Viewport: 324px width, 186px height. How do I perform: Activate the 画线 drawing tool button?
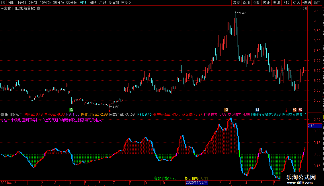(x=276, y=3)
